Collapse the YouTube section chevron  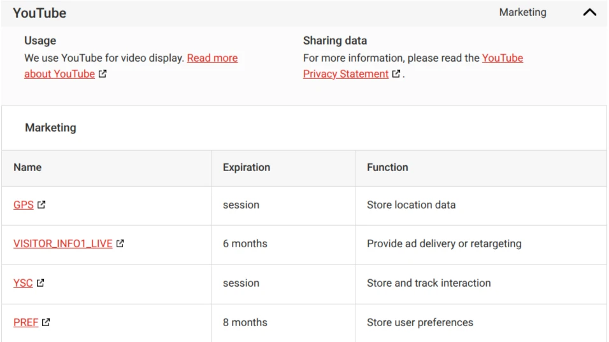[590, 13]
